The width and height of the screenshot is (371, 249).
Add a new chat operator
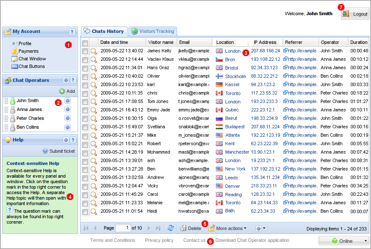(x=67, y=91)
